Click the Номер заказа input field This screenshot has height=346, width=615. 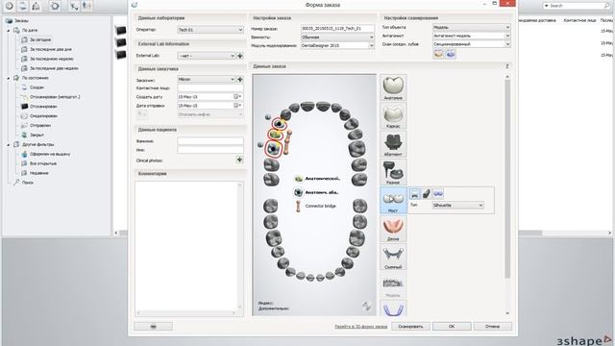tap(337, 29)
